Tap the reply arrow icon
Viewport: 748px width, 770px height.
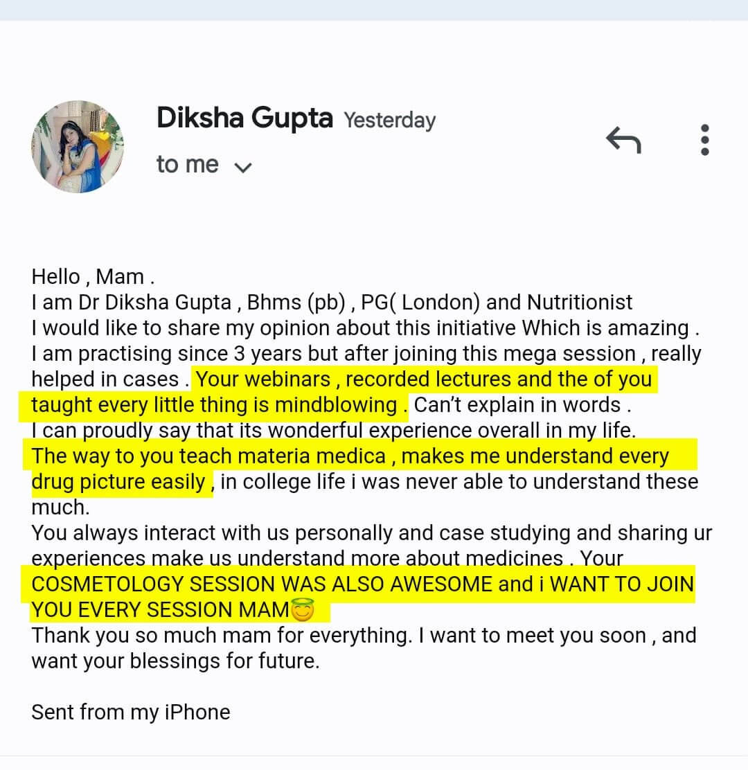[623, 140]
